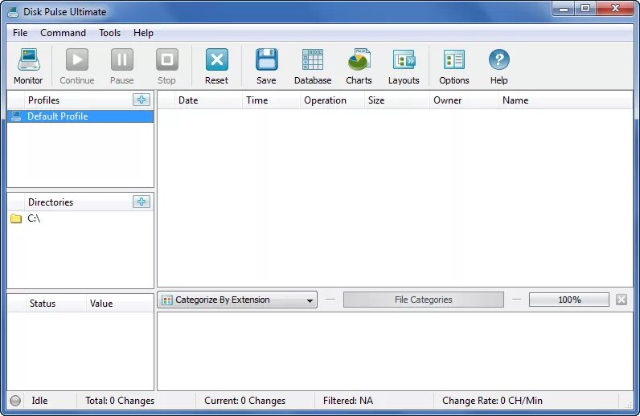Image resolution: width=640 pixels, height=416 pixels.
Task: Click the Idle status text
Action: [39, 401]
